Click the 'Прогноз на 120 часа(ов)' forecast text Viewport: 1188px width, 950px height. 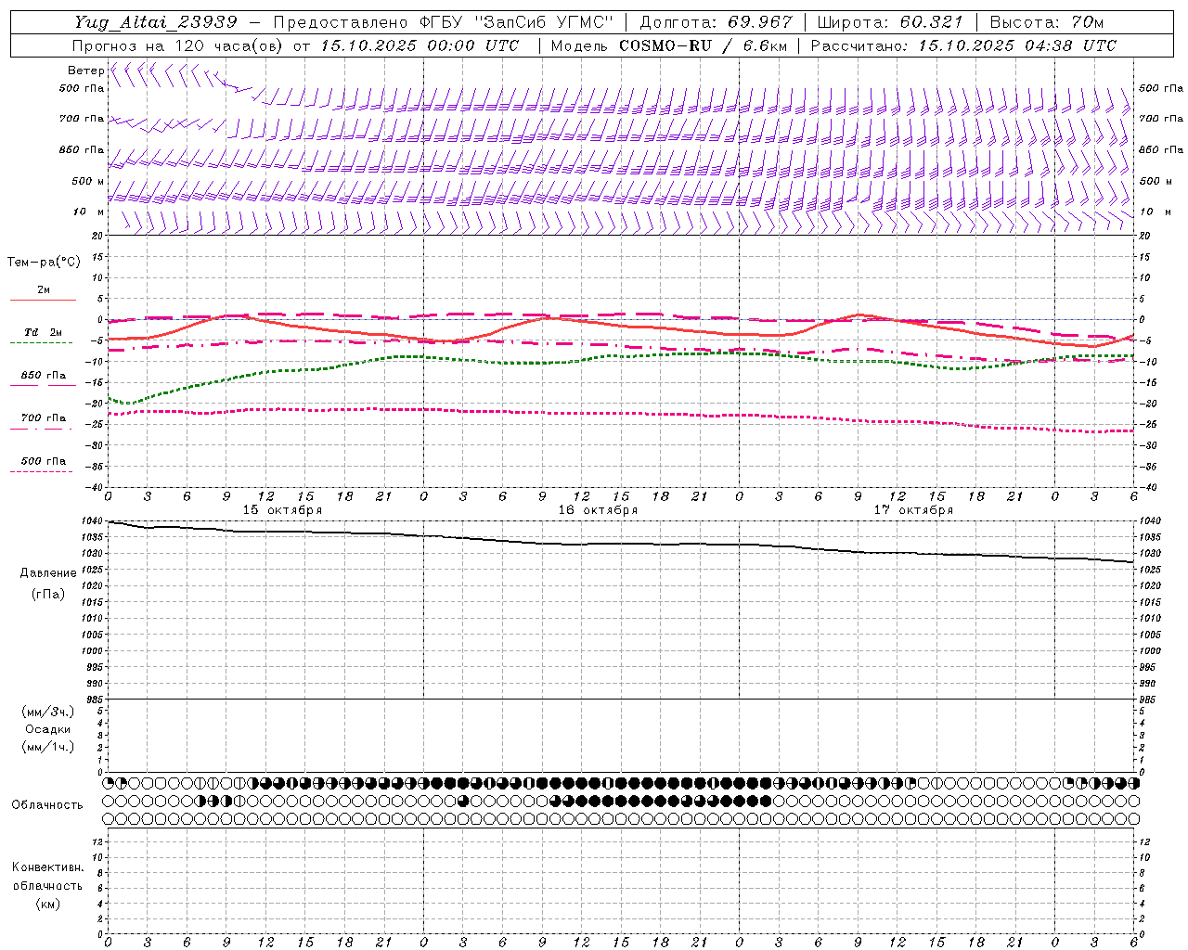pos(178,45)
